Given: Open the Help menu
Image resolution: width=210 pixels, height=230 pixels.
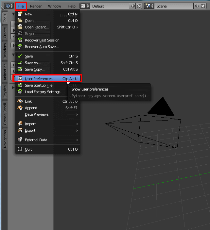Looking at the screenshot, I should [72, 6].
